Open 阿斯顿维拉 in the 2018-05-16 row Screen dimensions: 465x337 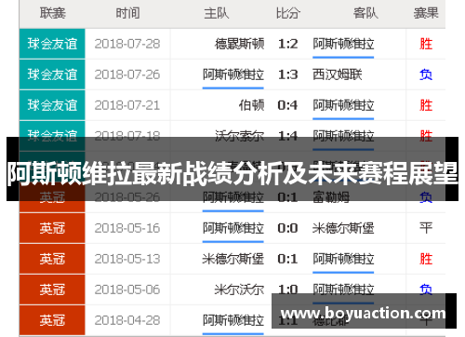pos(233,228)
